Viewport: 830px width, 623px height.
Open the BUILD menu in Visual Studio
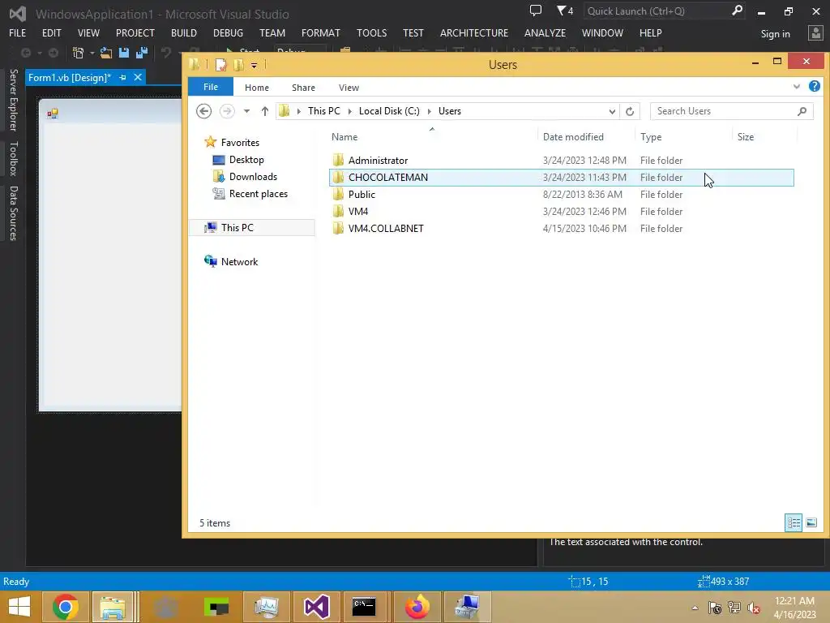coord(184,32)
